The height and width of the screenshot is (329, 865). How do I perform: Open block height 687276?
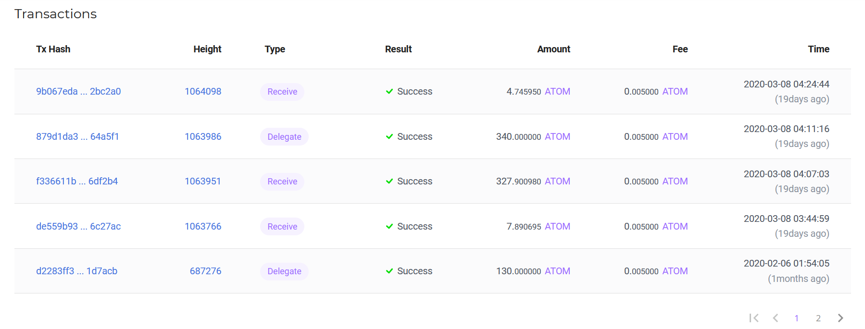(206, 271)
